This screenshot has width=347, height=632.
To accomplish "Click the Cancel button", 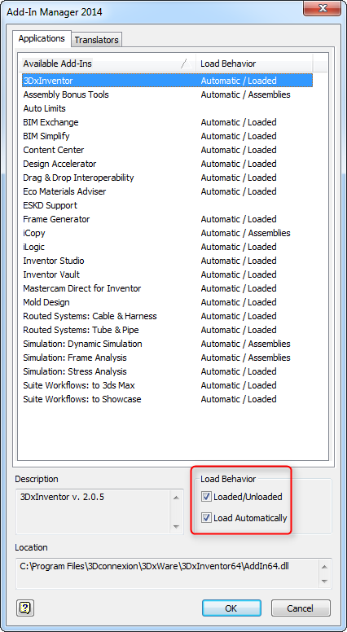I will pos(301,608).
